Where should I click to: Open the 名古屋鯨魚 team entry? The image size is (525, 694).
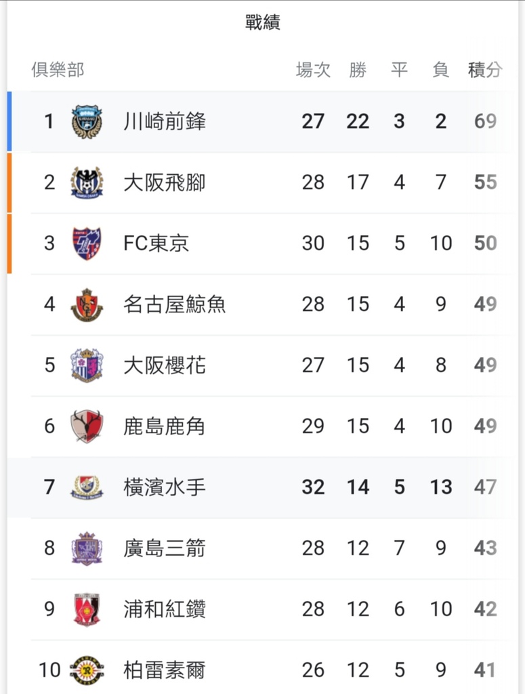pyautogui.click(x=175, y=304)
